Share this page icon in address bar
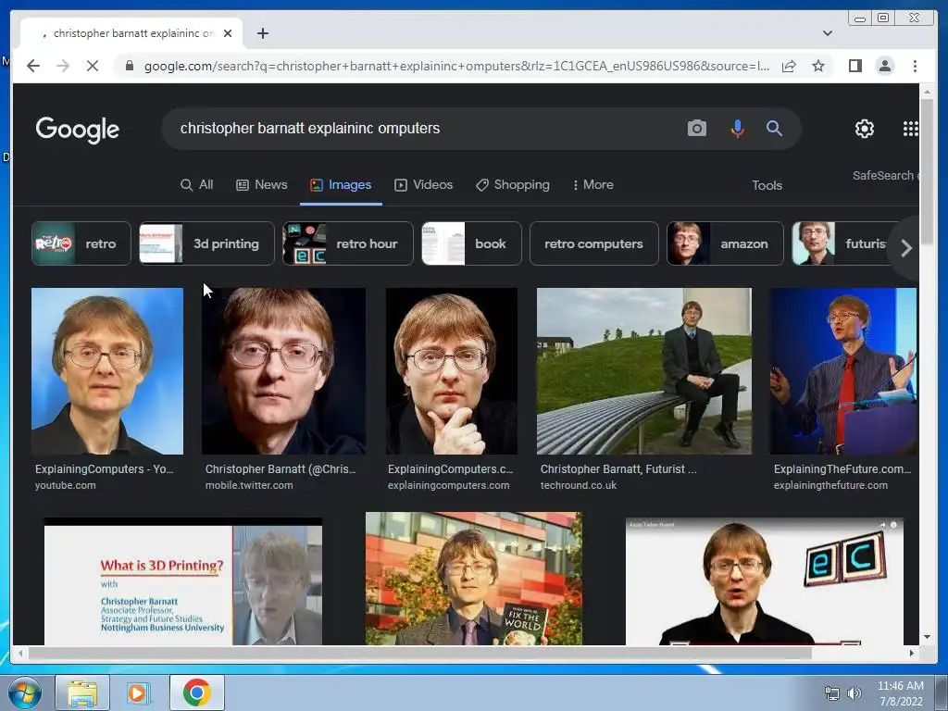The image size is (948, 711). [789, 66]
